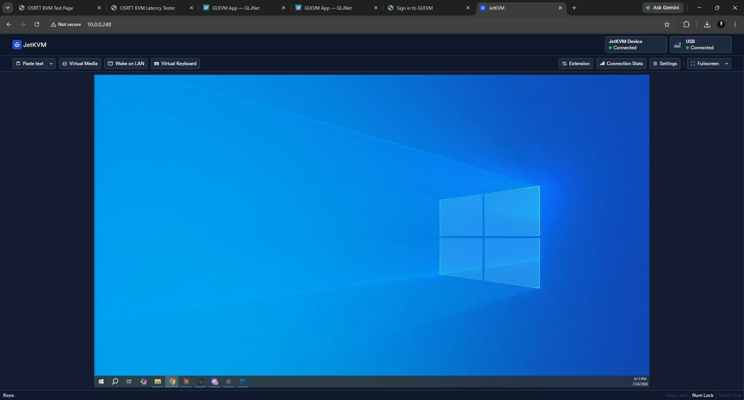Click the address bar showing 10.0.0.248
The width and height of the screenshot is (744, 400).
pyautogui.click(x=99, y=24)
